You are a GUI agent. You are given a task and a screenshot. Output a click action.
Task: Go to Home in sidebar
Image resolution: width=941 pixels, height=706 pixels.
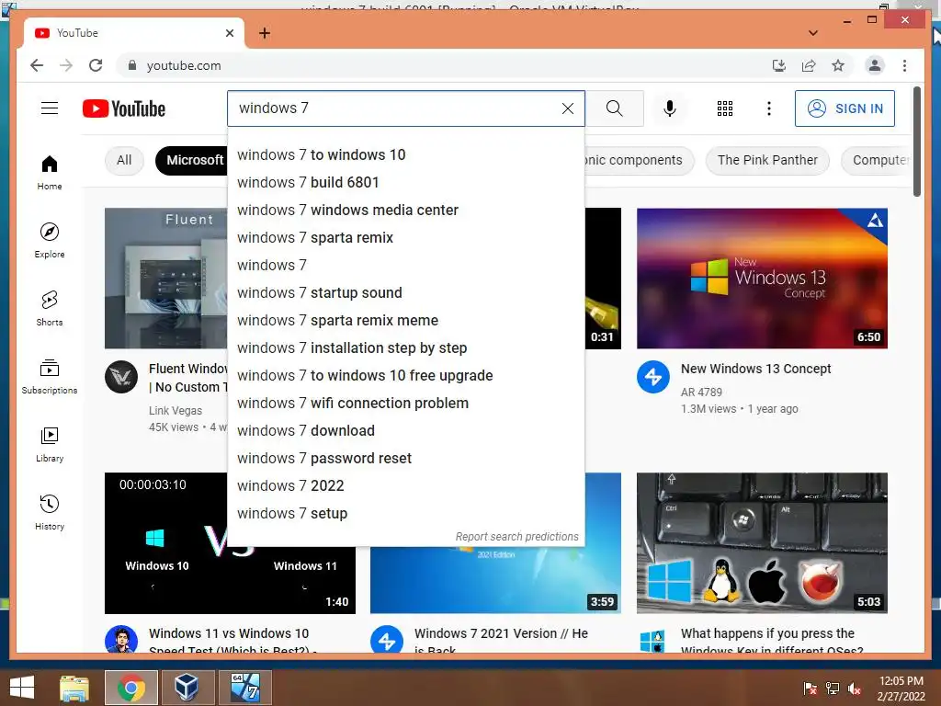(50, 173)
